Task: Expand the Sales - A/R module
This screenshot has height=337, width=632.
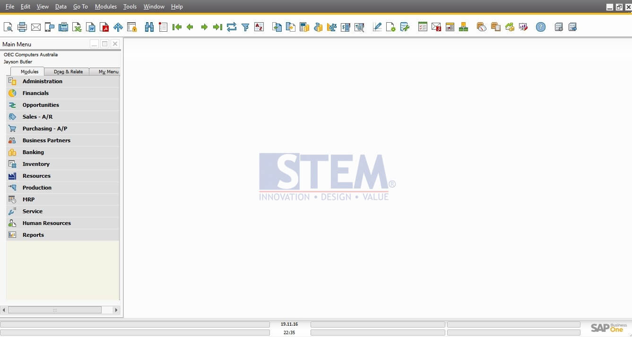Action: click(63, 117)
